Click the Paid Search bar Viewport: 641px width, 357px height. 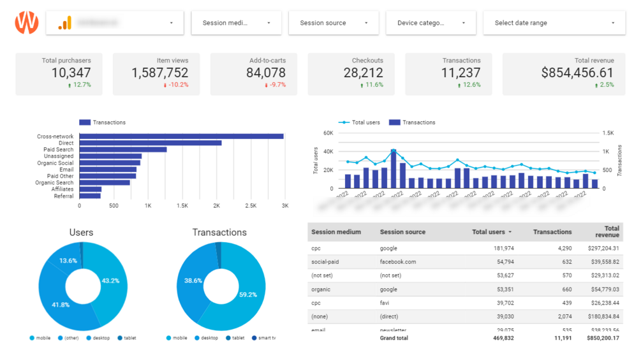tap(123, 150)
